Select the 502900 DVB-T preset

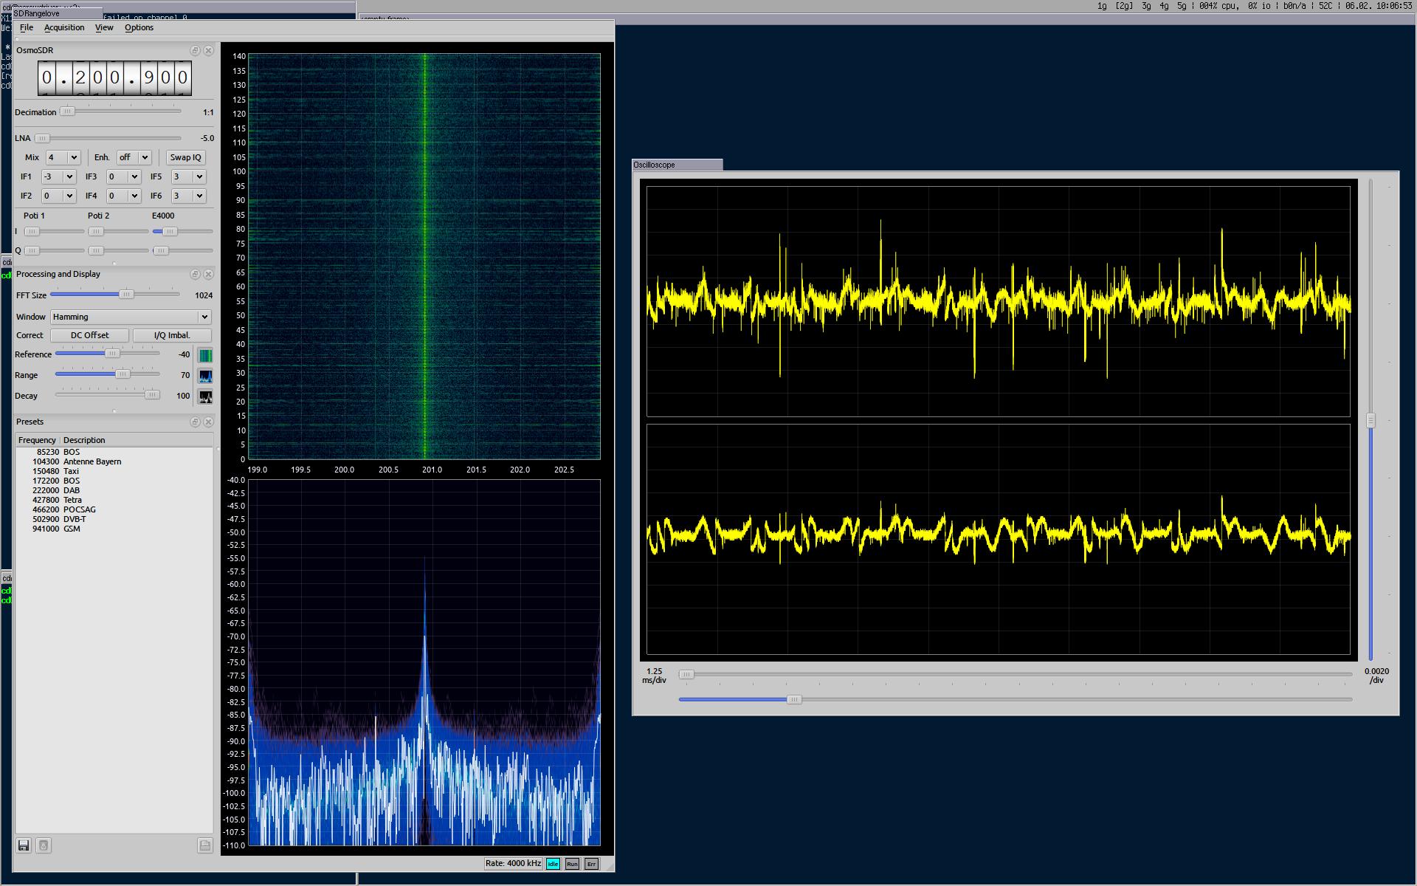click(114, 519)
